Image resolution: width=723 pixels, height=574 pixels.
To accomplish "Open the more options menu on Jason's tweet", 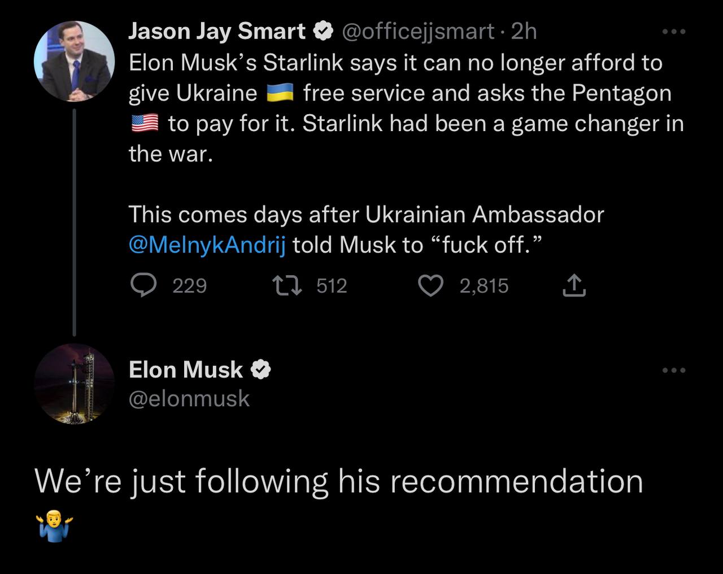I will pos(674,32).
